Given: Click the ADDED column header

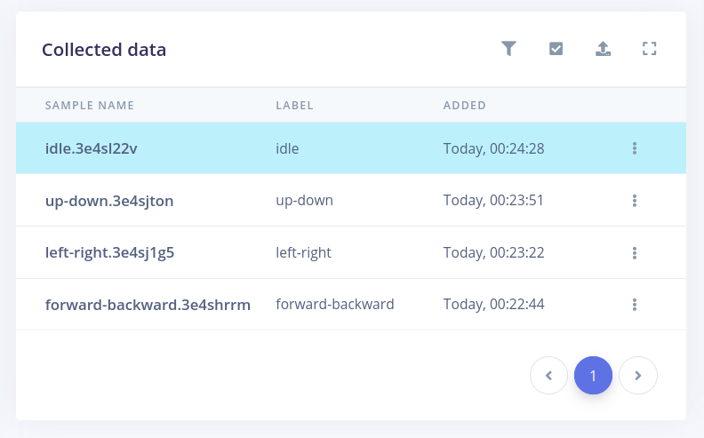Looking at the screenshot, I should 464,106.
